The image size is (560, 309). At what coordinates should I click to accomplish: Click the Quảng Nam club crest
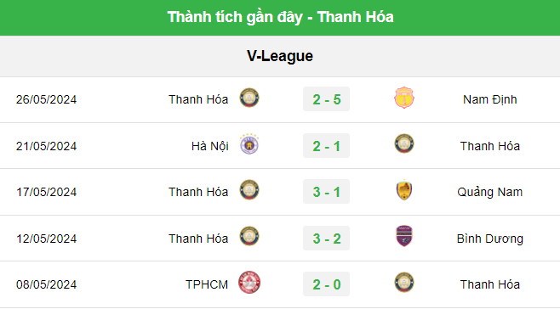pyautogui.click(x=404, y=190)
